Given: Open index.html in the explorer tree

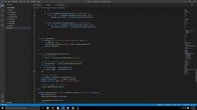Looking at the screenshot, I should pos(11,24).
